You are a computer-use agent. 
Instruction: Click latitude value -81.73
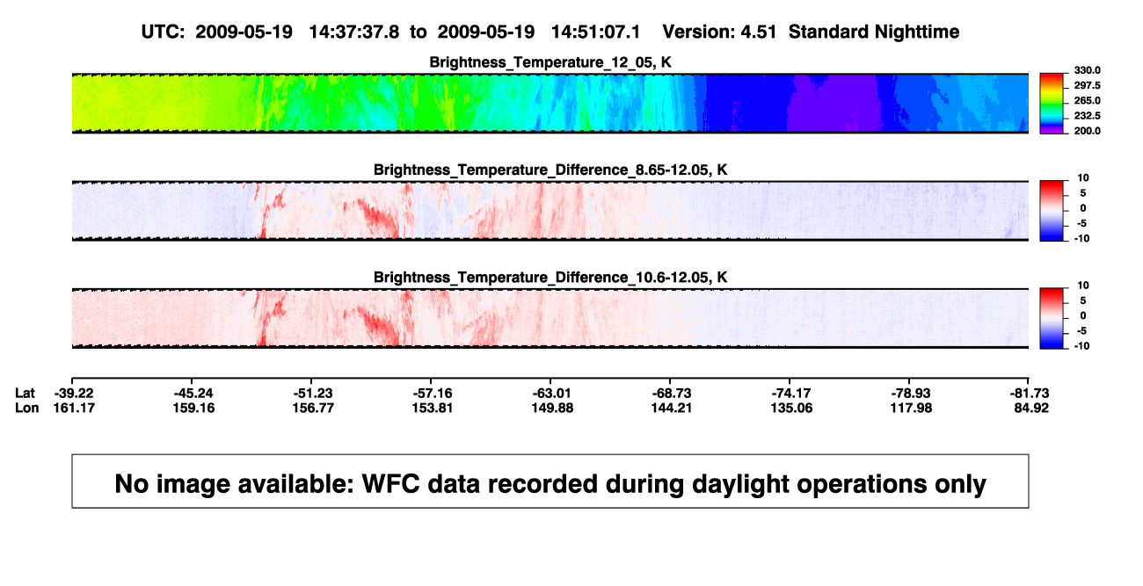pos(1030,393)
